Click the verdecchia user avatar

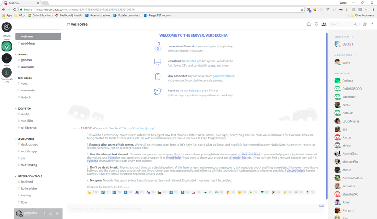tap(19, 213)
